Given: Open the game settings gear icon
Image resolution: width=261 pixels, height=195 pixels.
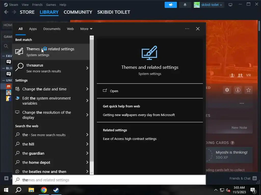Looking at the screenshot, I should tap(227, 90).
